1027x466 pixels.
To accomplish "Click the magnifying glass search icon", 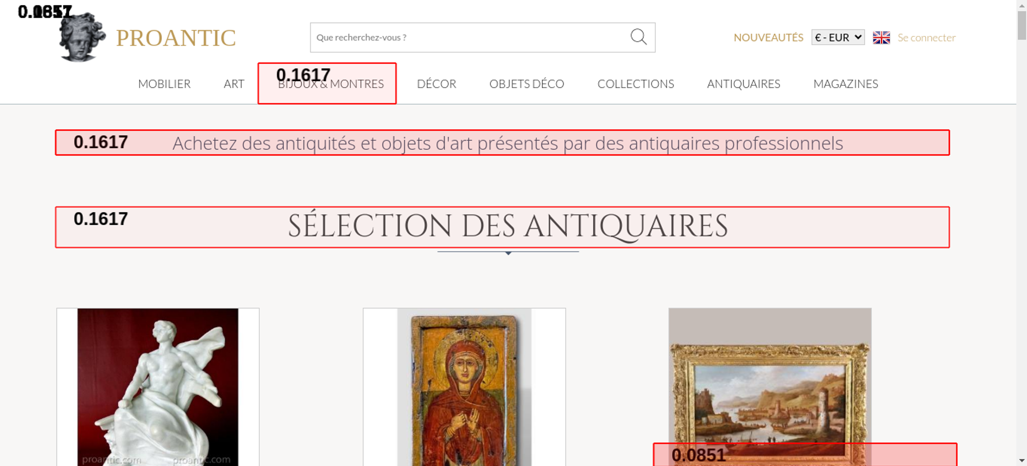I will [x=638, y=37].
